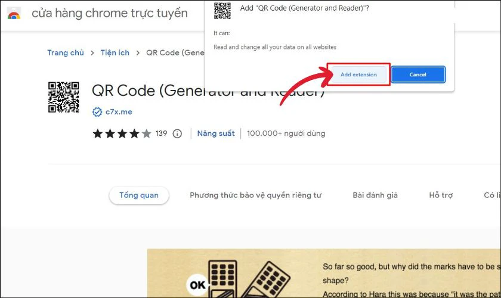Click the 139 ratings count

coord(162,133)
